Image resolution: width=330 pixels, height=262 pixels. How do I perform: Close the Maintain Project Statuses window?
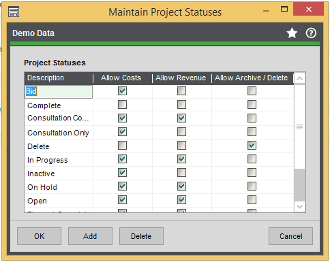[308, 9]
